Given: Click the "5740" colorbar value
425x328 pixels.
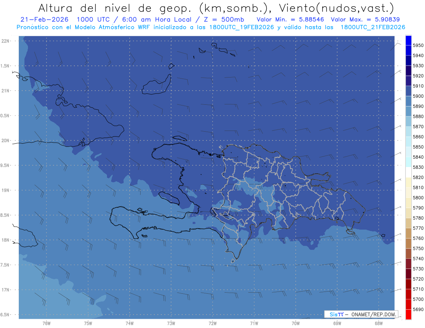Looking at the screenshot, I should [418, 259].
